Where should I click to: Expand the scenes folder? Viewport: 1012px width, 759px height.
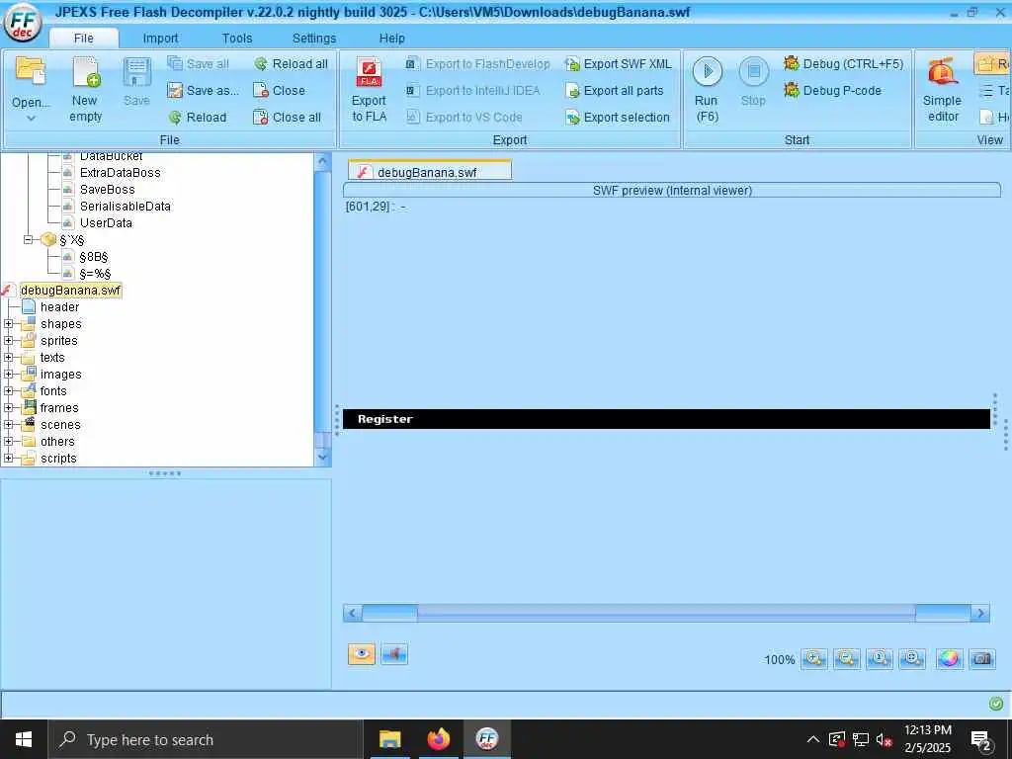(8, 424)
